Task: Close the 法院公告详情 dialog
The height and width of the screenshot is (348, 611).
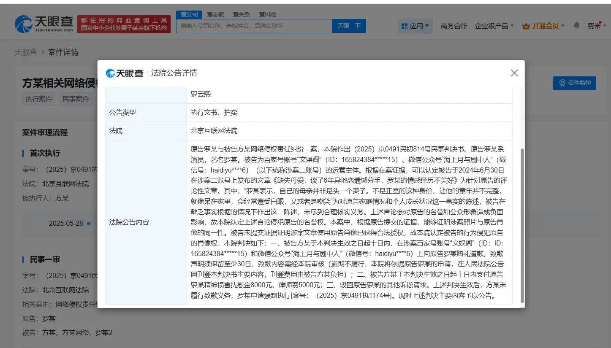Action: (514, 73)
